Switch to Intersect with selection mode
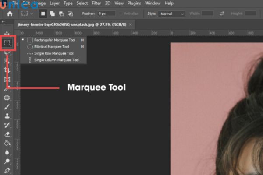 pos(70,14)
